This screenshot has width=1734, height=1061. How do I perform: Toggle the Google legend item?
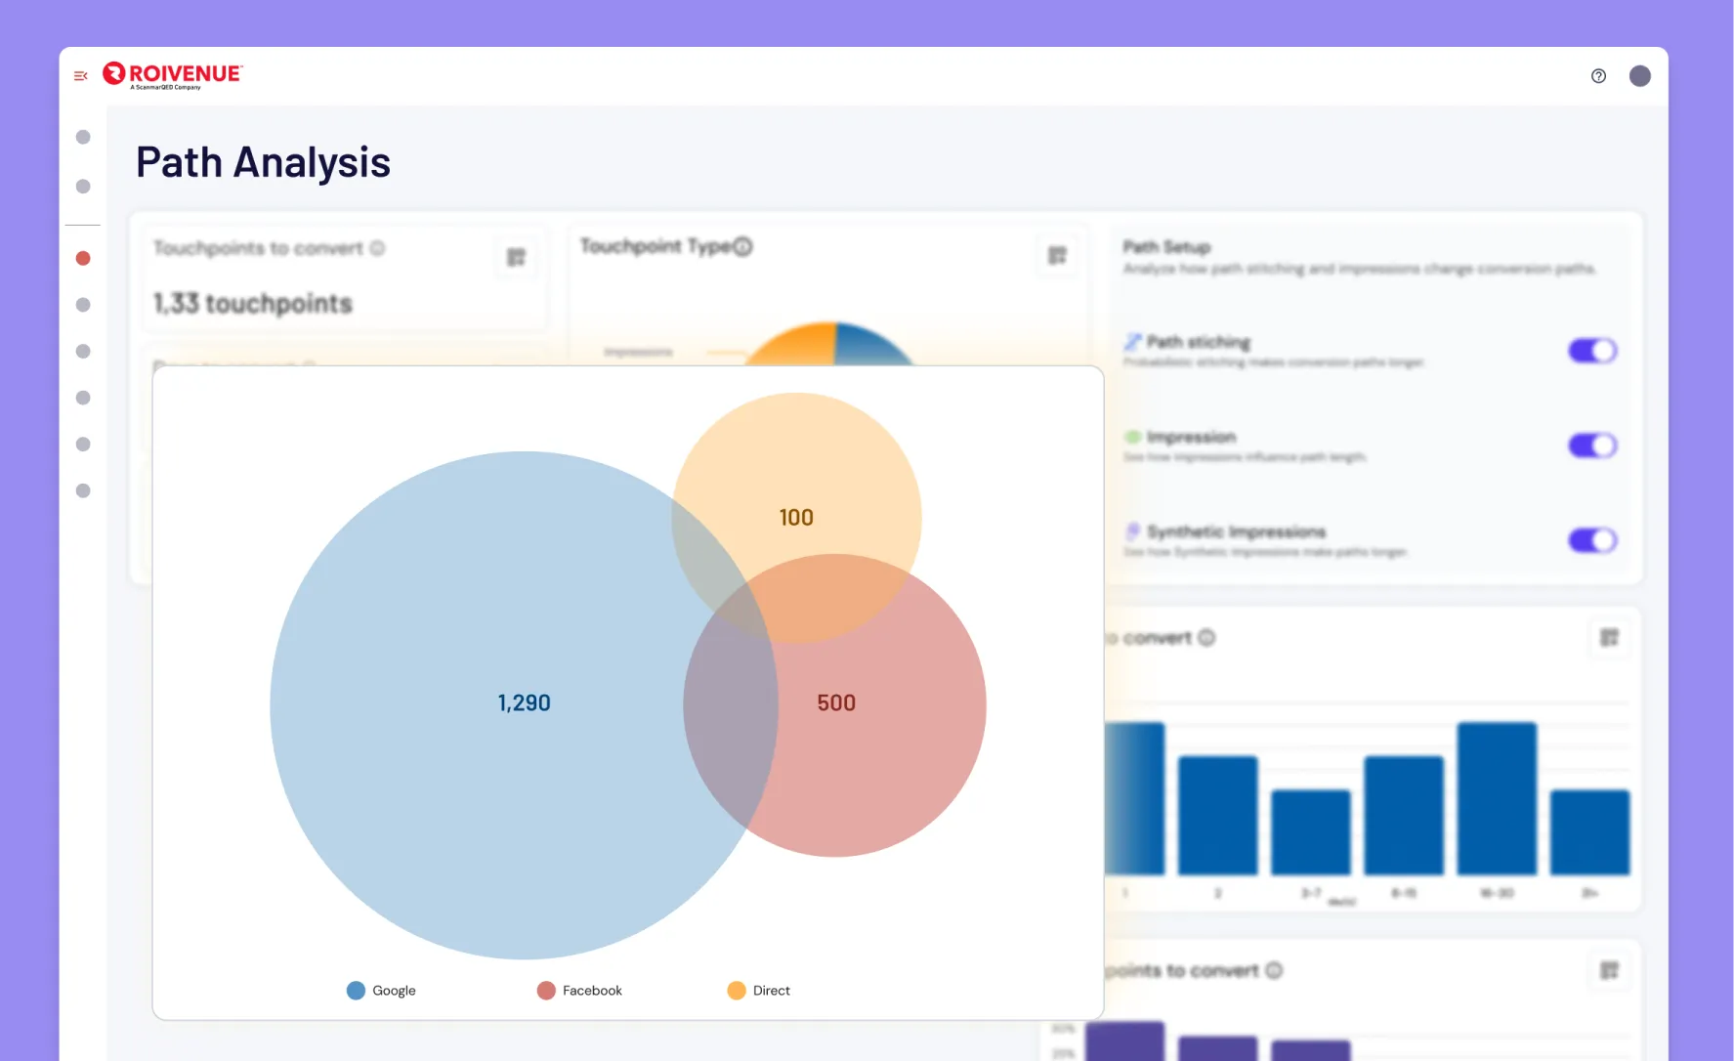coord(381,991)
